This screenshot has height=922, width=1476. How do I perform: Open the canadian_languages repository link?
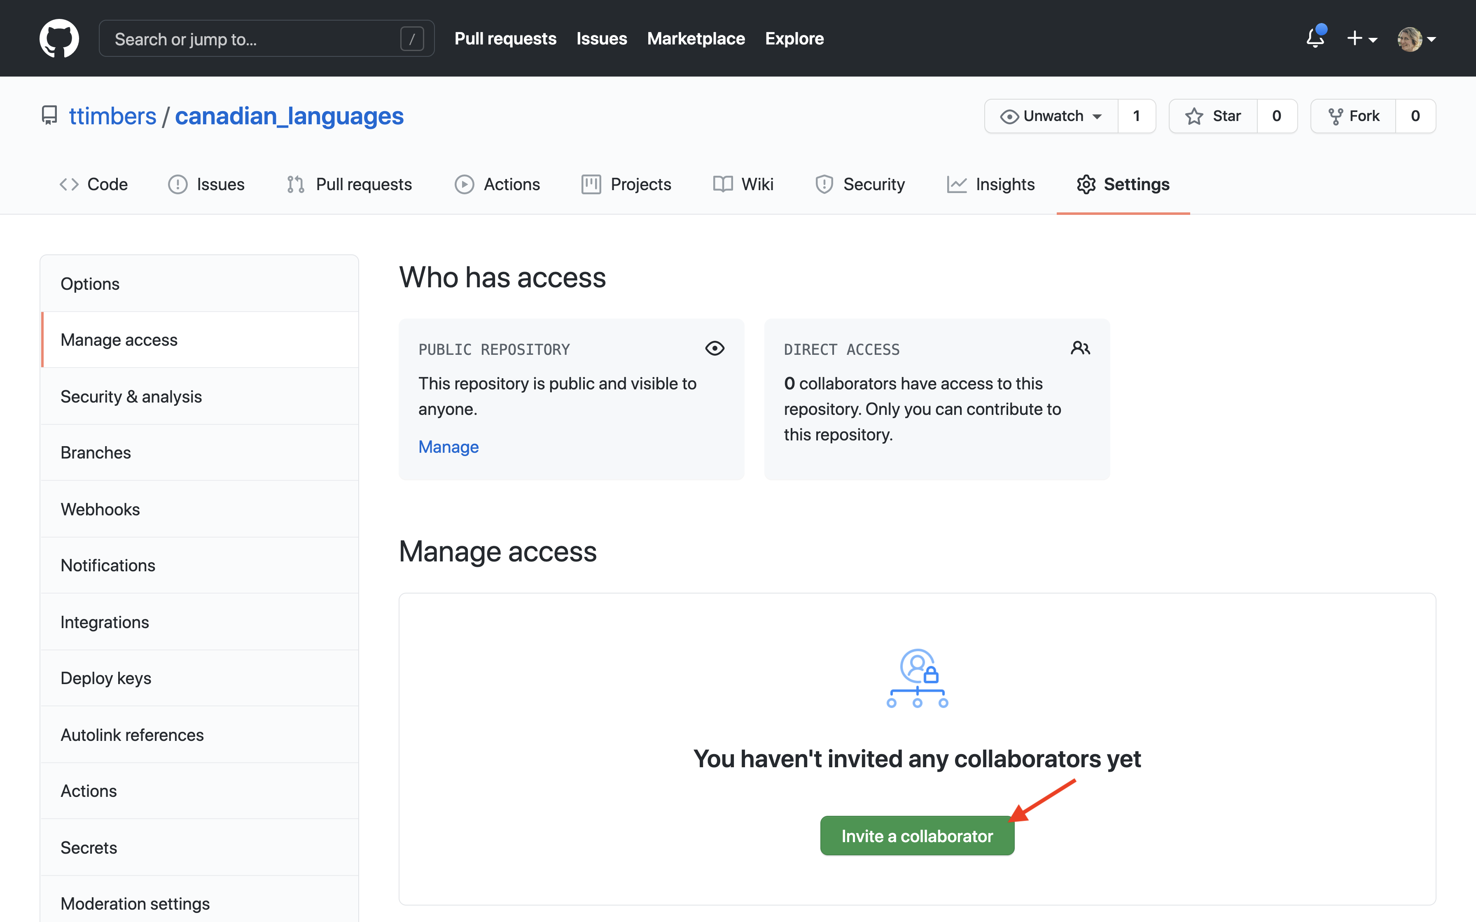(289, 116)
